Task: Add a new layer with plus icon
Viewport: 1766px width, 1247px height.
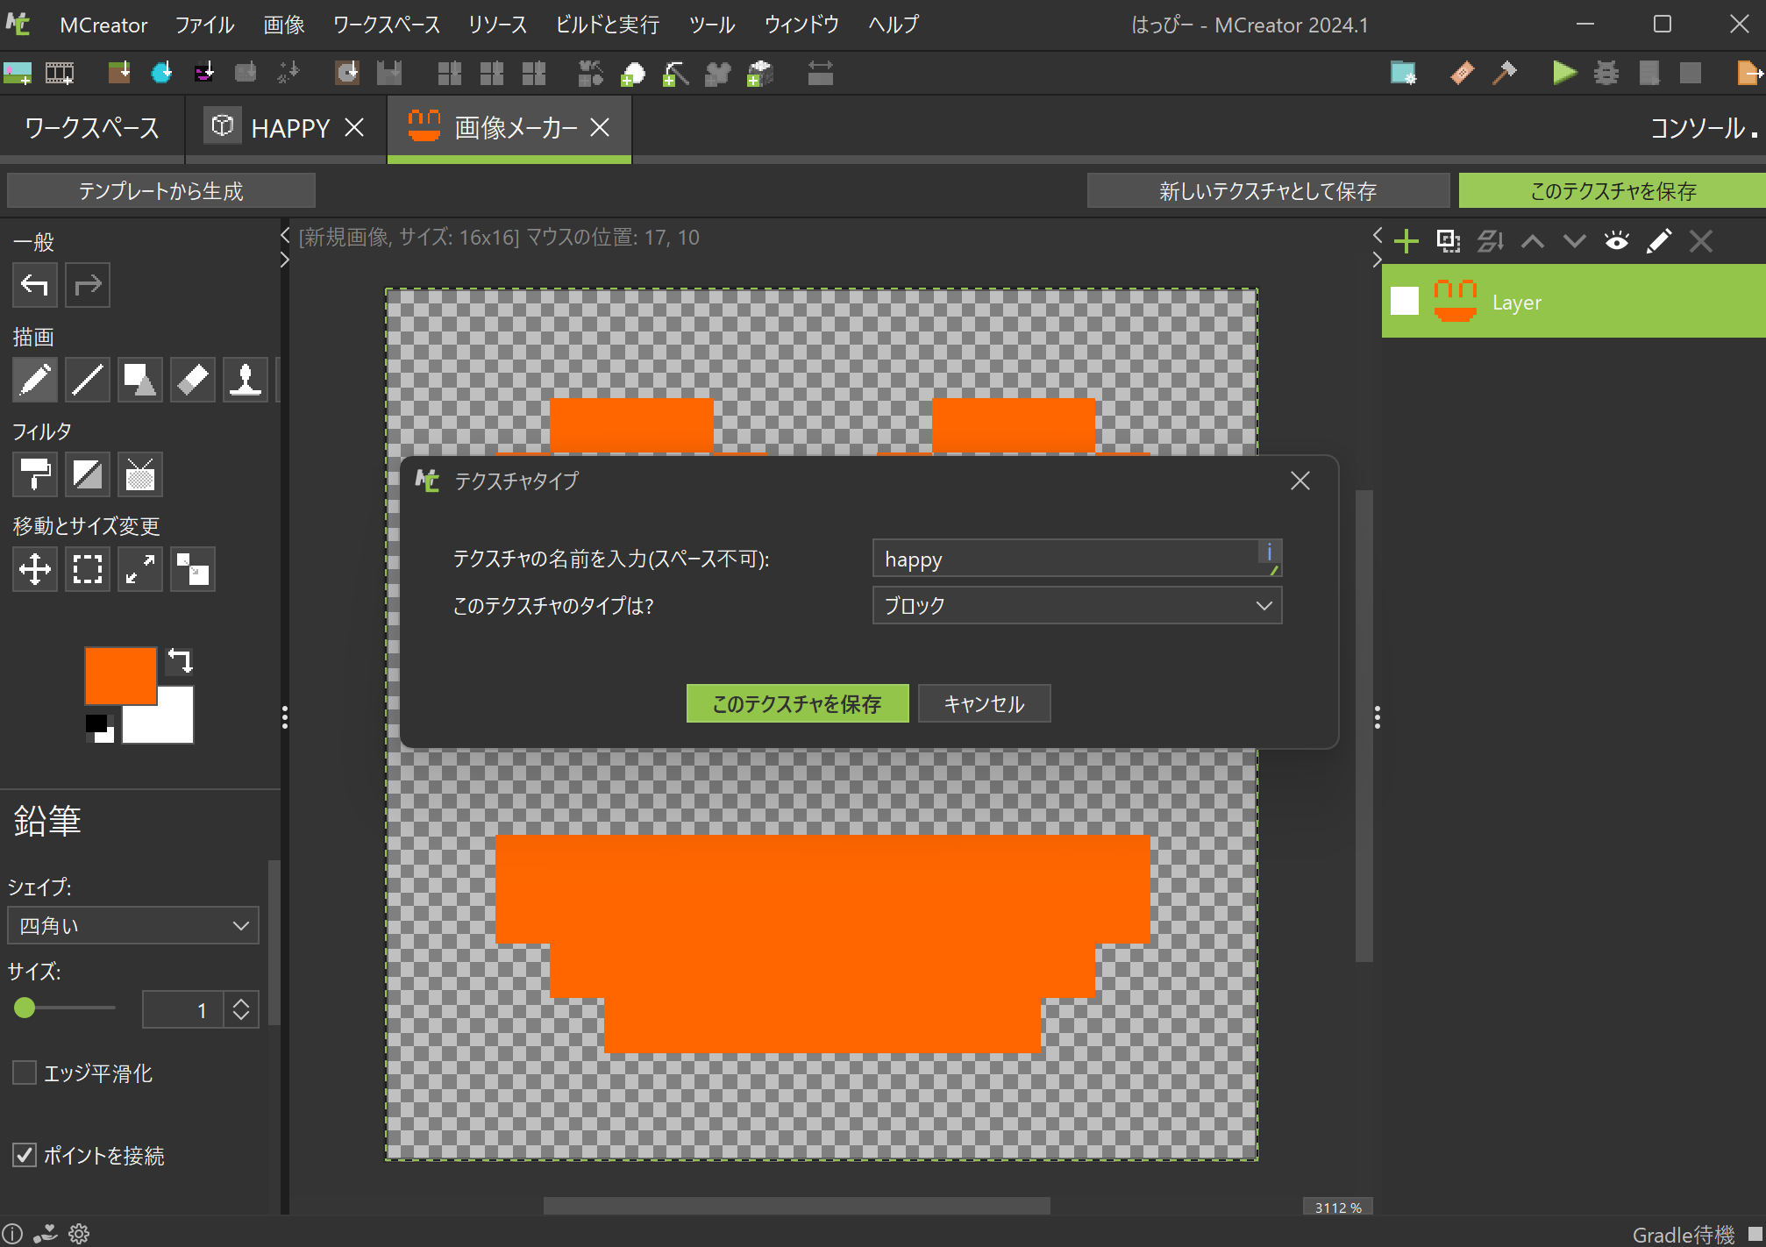Action: coord(1406,241)
